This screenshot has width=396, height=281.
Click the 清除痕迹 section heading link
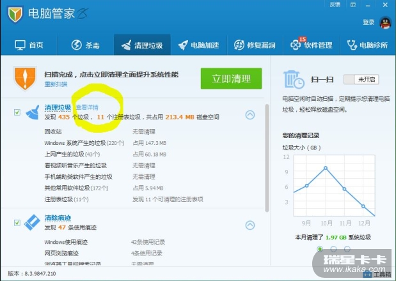(x=58, y=218)
